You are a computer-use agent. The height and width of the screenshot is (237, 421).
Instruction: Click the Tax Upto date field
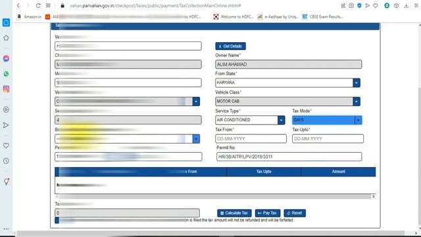(x=328, y=139)
